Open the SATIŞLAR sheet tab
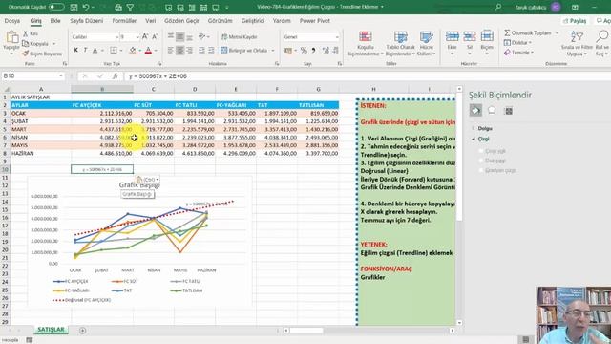 point(51,330)
